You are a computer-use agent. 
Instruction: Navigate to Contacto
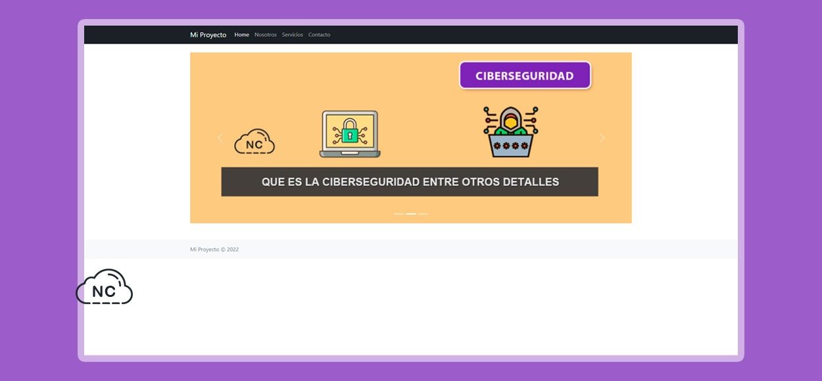pos(319,35)
